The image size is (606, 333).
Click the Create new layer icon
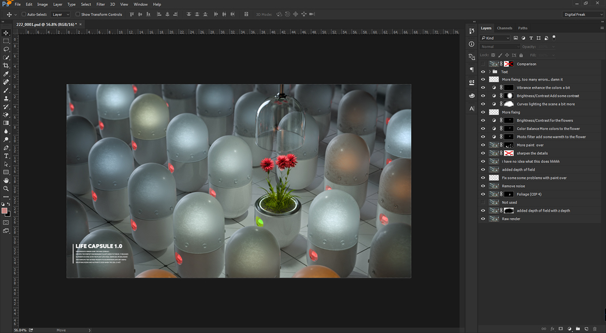coord(586,328)
